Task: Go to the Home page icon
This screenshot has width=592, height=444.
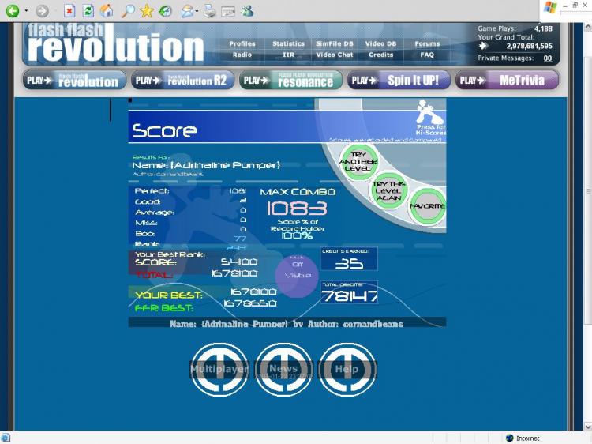Action: tap(107, 11)
